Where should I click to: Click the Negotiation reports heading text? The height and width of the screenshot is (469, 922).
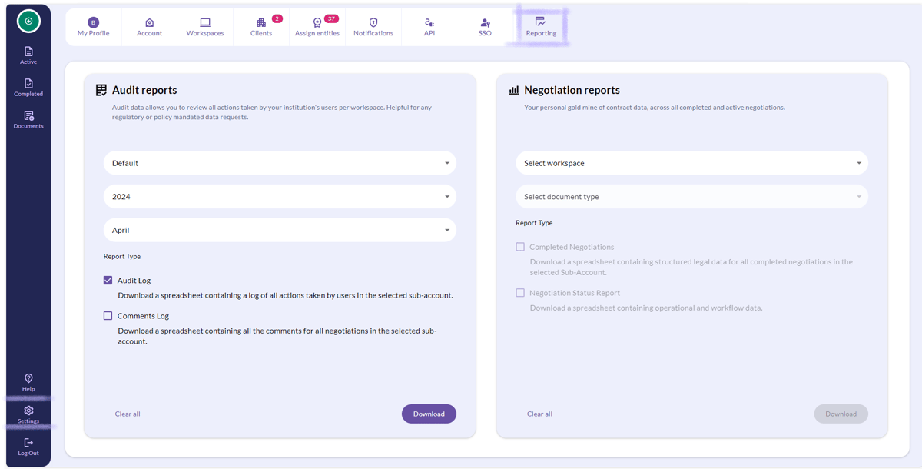(x=572, y=90)
